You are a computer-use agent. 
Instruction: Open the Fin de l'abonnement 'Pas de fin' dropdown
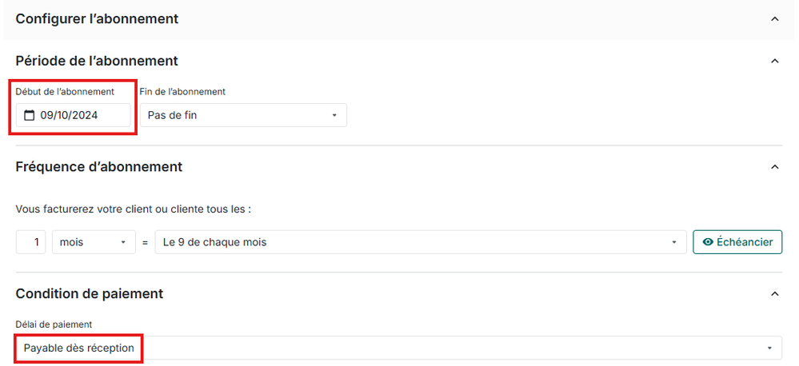pyautogui.click(x=243, y=115)
